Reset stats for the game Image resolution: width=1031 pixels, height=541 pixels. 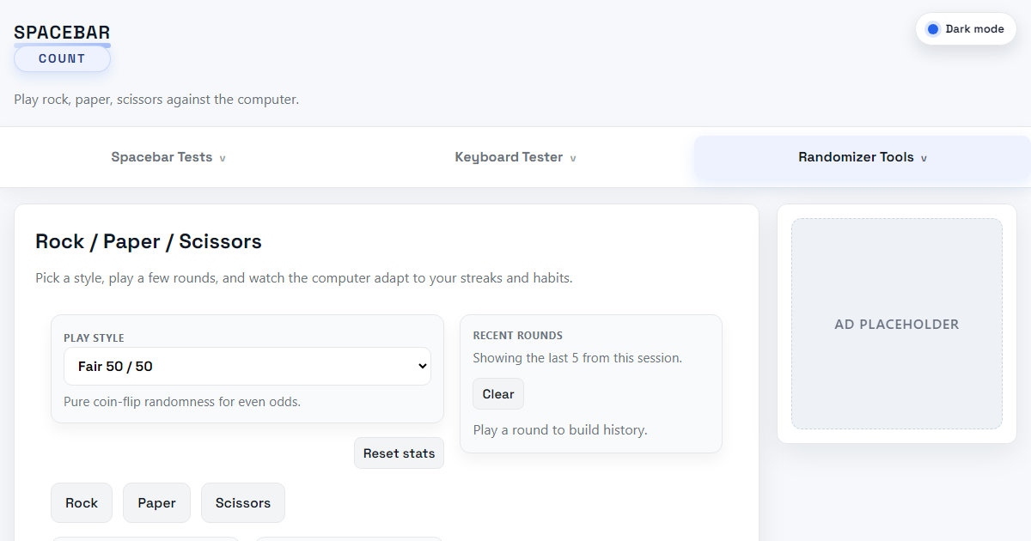[x=399, y=453]
